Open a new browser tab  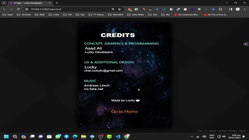(x=57, y=3)
